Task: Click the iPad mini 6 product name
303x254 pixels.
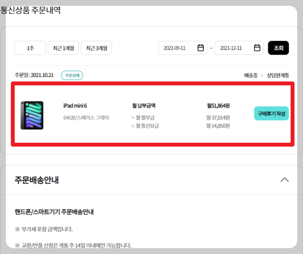Action: [x=75, y=106]
